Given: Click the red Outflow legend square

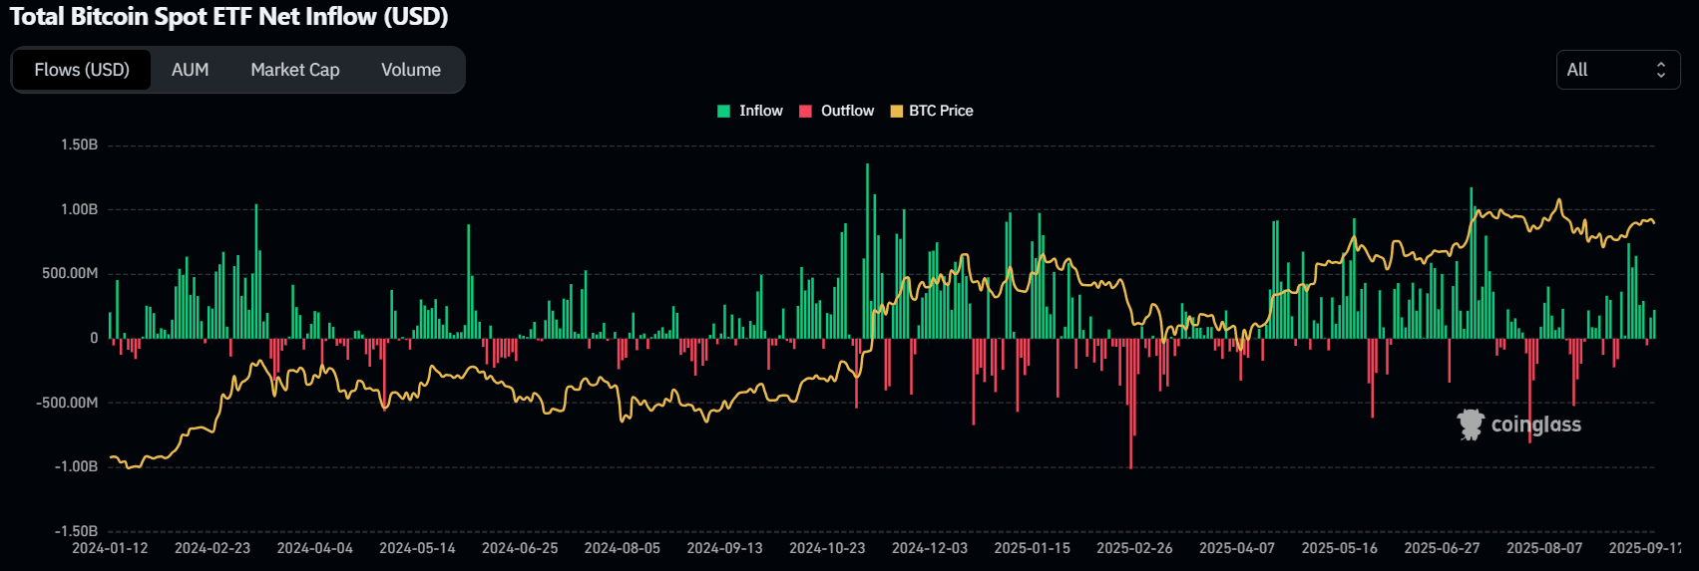Looking at the screenshot, I should coord(806,111).
